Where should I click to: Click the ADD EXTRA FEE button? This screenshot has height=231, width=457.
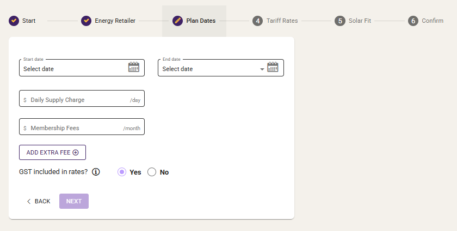point(52,152)
